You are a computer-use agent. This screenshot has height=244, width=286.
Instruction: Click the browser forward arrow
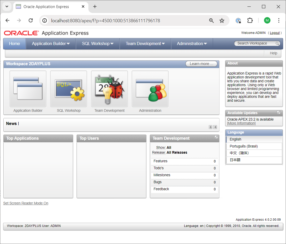tap(19, 20)
